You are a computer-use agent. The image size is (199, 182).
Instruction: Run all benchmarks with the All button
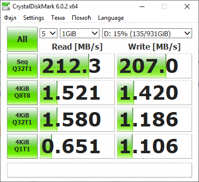coord(22,39)
